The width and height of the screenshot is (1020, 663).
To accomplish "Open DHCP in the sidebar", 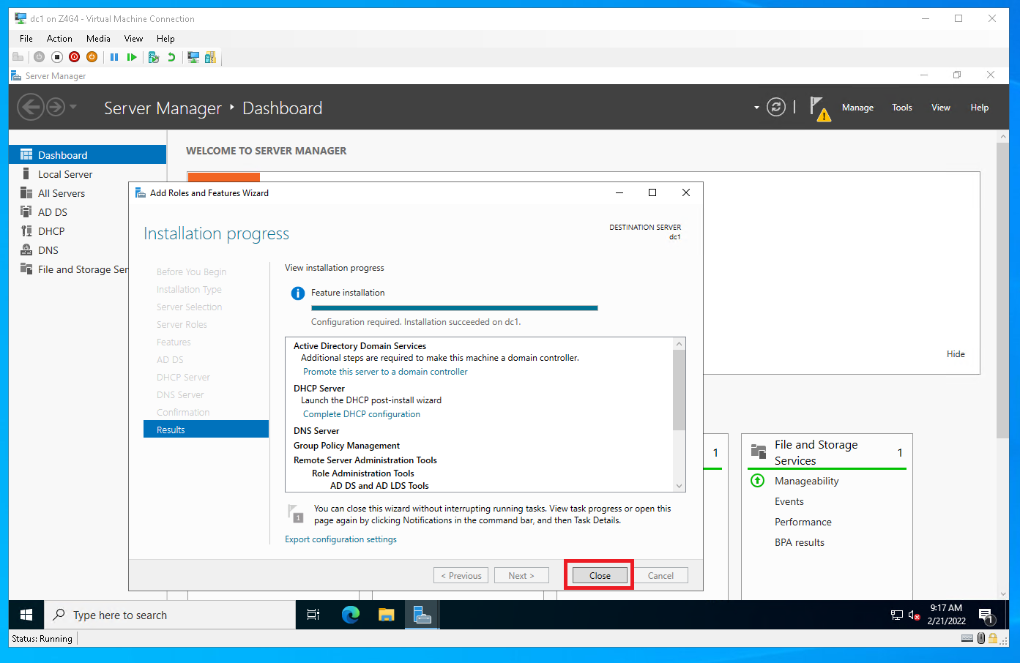I will pos(70,231).
